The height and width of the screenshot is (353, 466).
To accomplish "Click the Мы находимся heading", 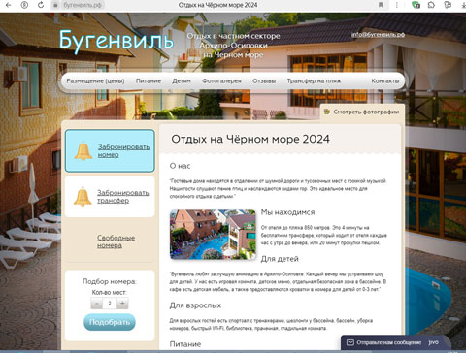I will tap(287, 212).
